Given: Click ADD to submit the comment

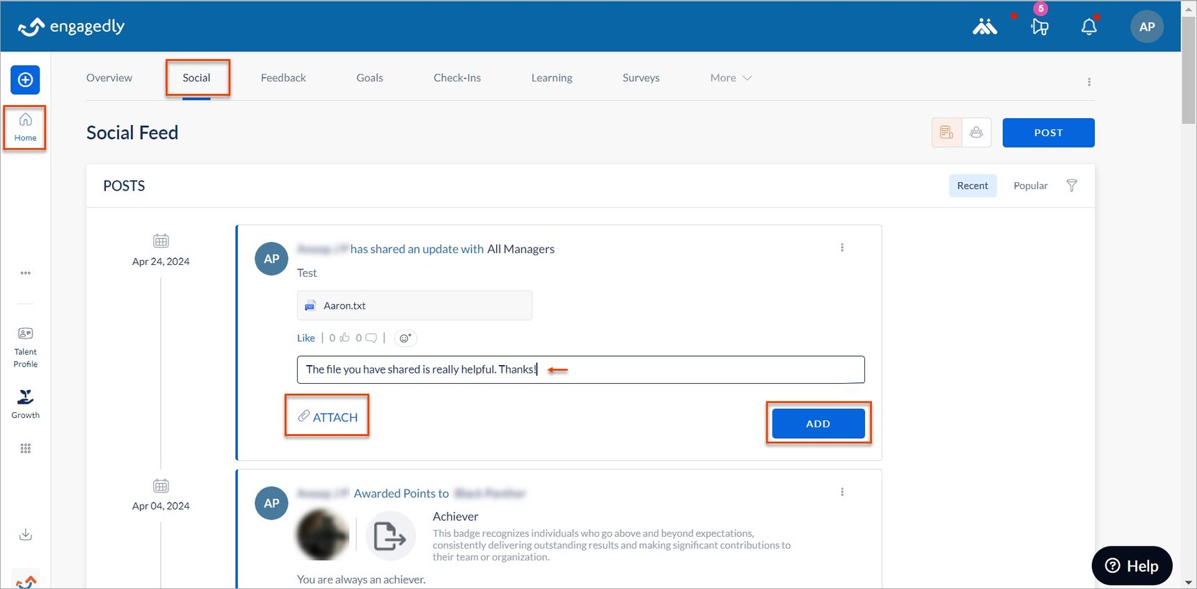Looking at the screenshot, I should [818, 423].
